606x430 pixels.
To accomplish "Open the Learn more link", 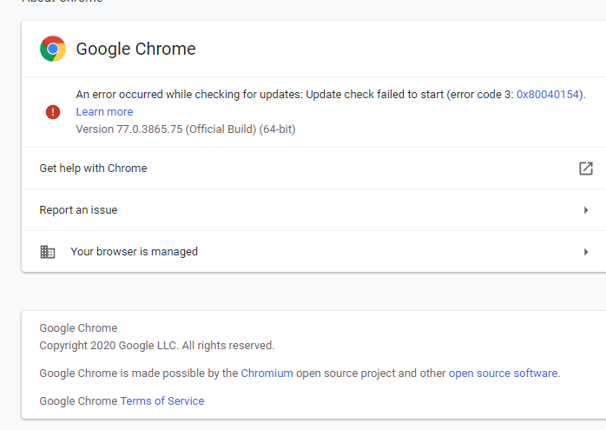I will [104, 112].
